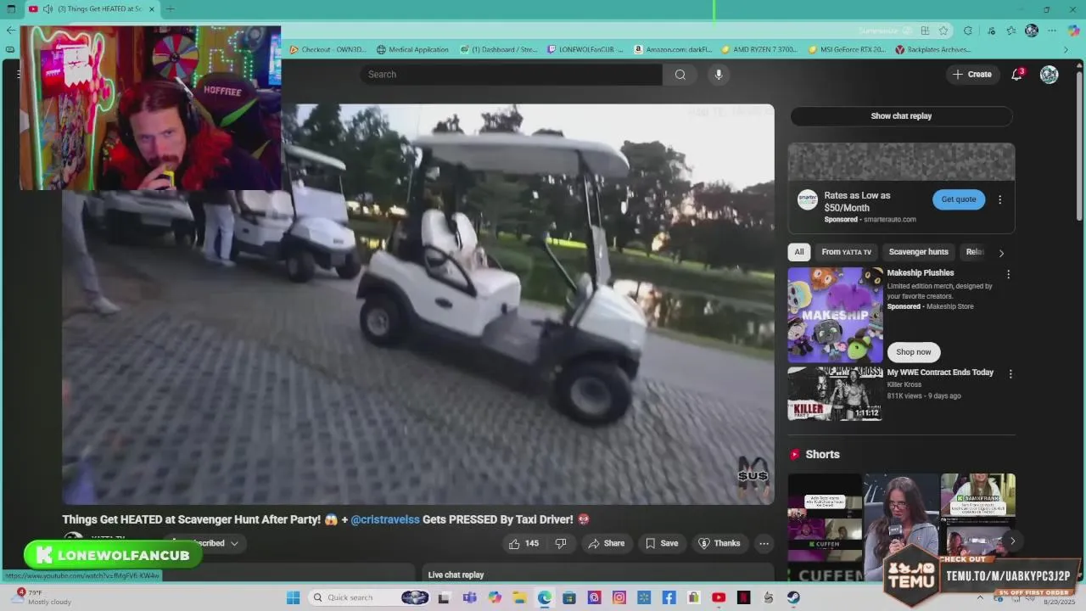Open Microsoft Store from taskbar
The height and width of the screenshot is (611, 1086).
569,597
